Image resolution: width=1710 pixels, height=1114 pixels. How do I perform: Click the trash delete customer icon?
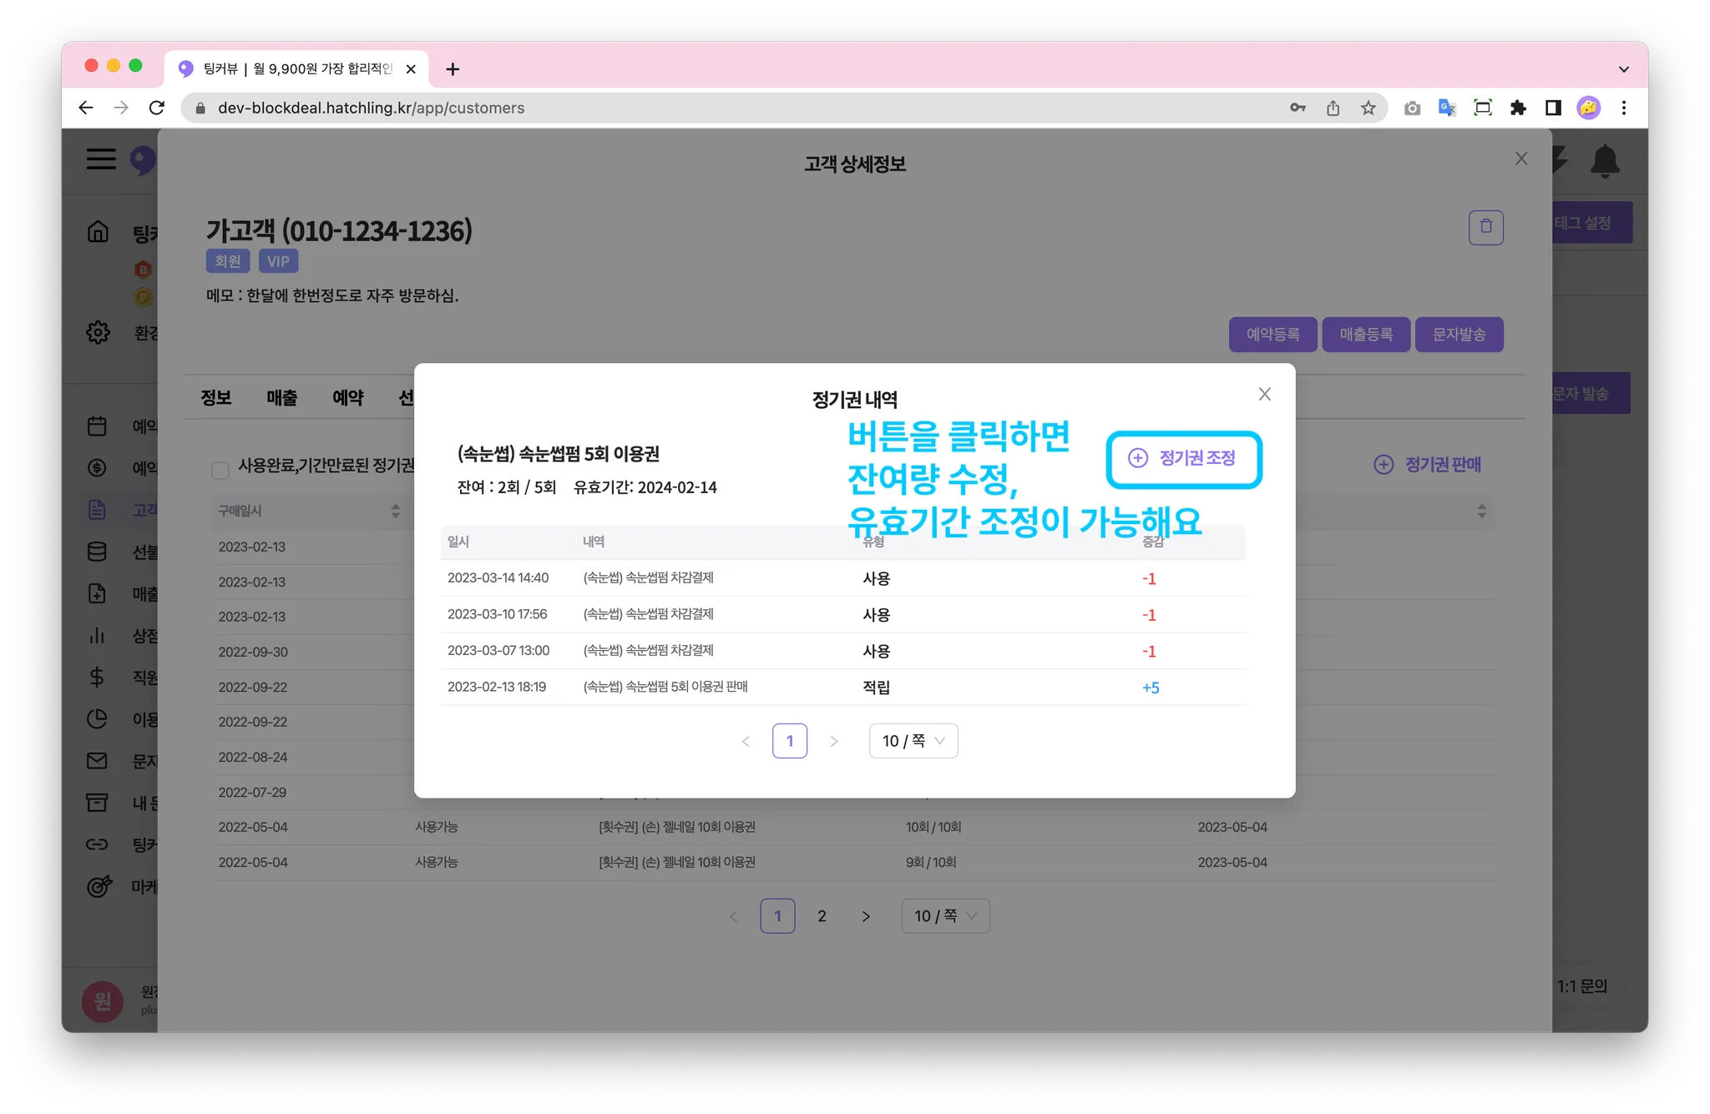click(x=1485, y=227)
